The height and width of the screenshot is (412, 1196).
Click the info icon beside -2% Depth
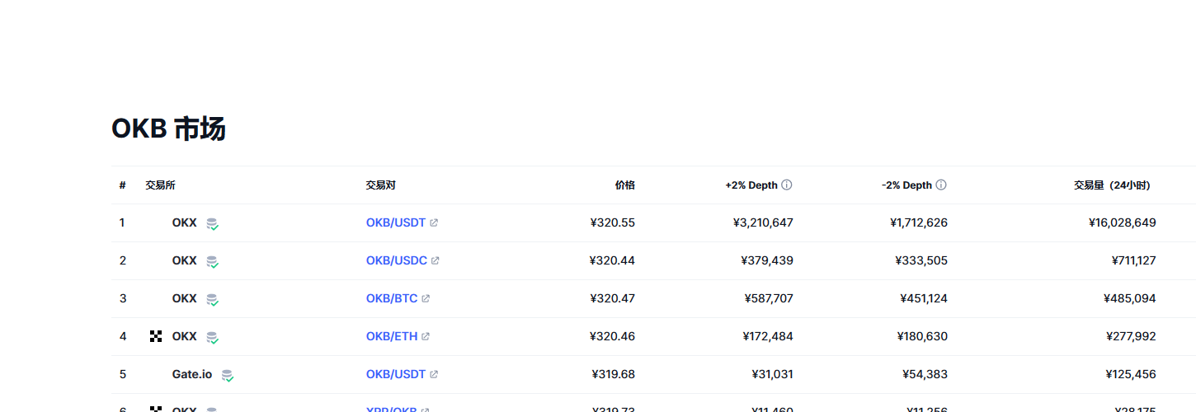[941, 185]
